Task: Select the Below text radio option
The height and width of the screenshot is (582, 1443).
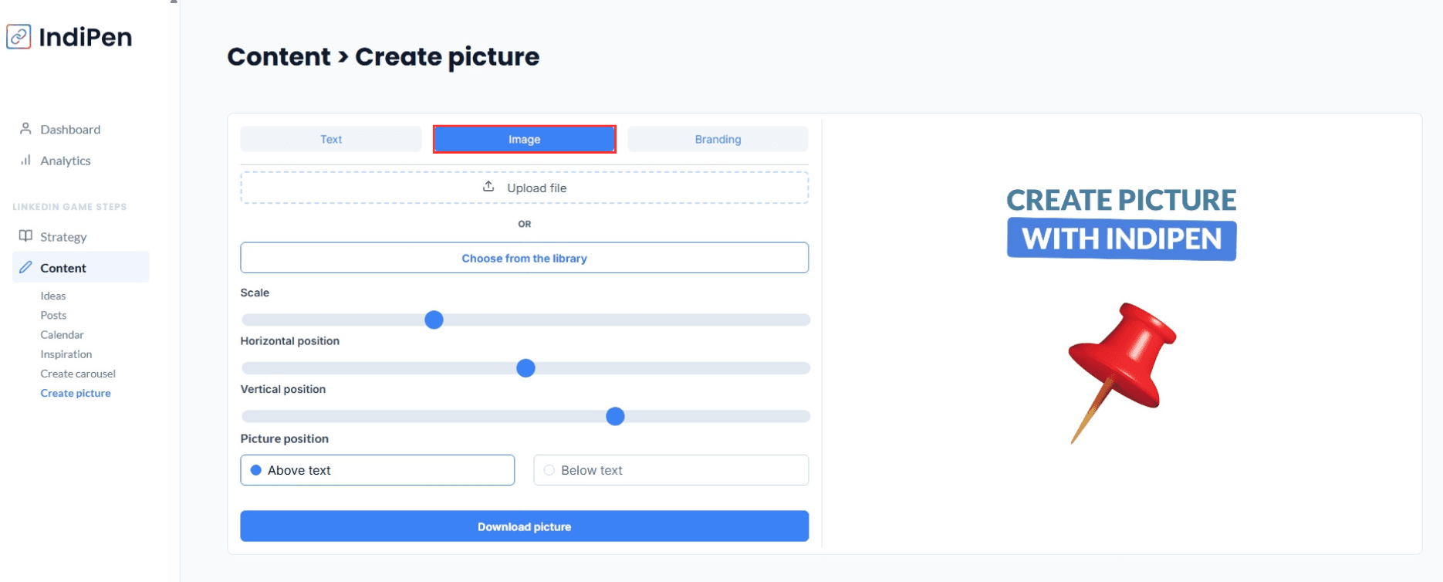Action: pyautogui.click(x=549, y=470)
